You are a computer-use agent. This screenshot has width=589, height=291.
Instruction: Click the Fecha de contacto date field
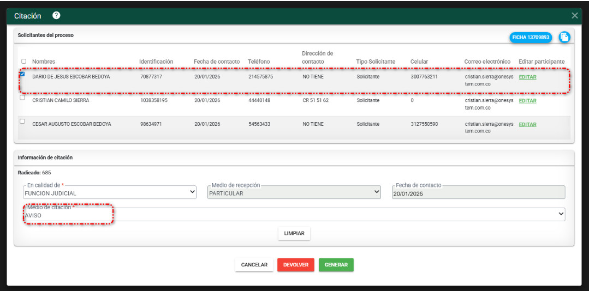478,193
